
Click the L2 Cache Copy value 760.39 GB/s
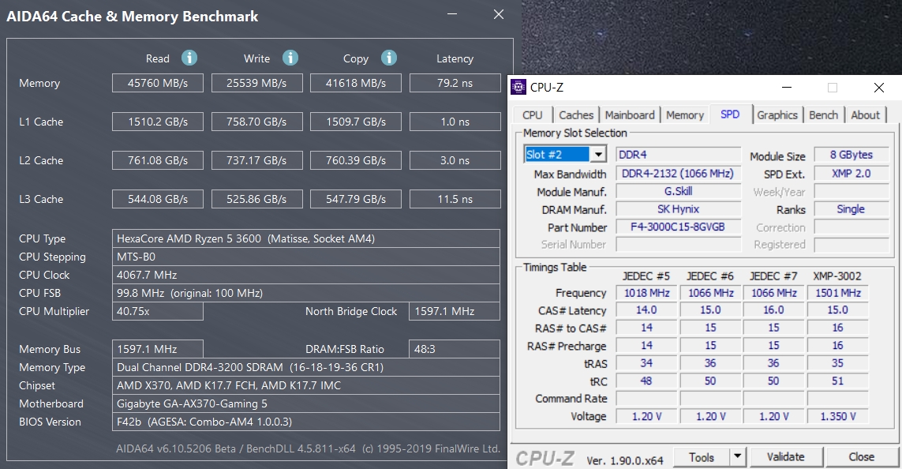tap(355, 160)
